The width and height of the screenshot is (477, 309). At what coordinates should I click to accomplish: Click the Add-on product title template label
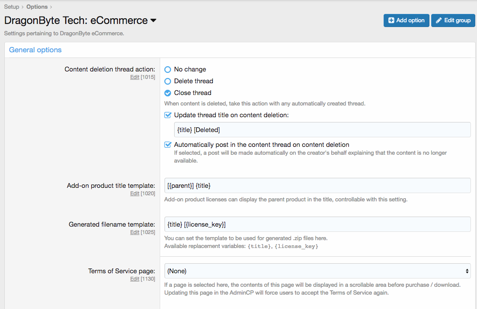(111, 186)
